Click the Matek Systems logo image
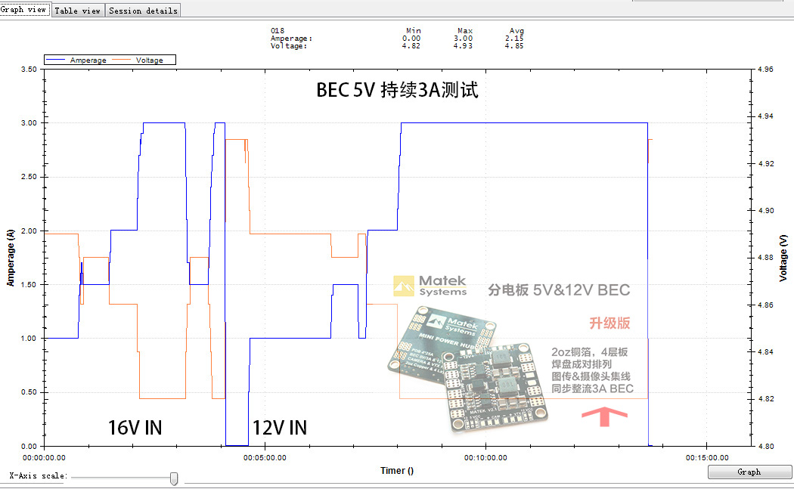Image resolution: width=794 pixels, height=489 pixels. (430, 286)
